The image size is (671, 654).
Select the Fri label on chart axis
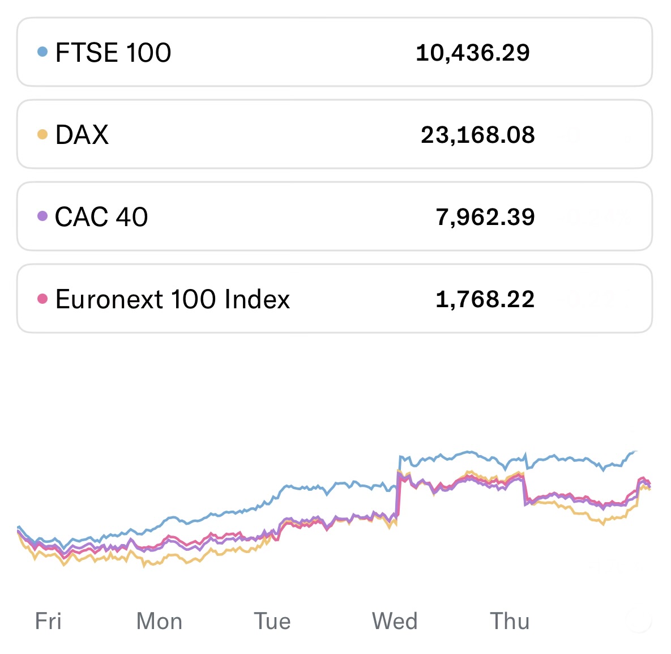(48, 621)
